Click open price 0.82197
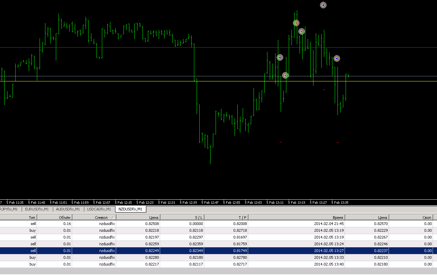437x276 pixels. pyautogui.click(x=152, y=237)
